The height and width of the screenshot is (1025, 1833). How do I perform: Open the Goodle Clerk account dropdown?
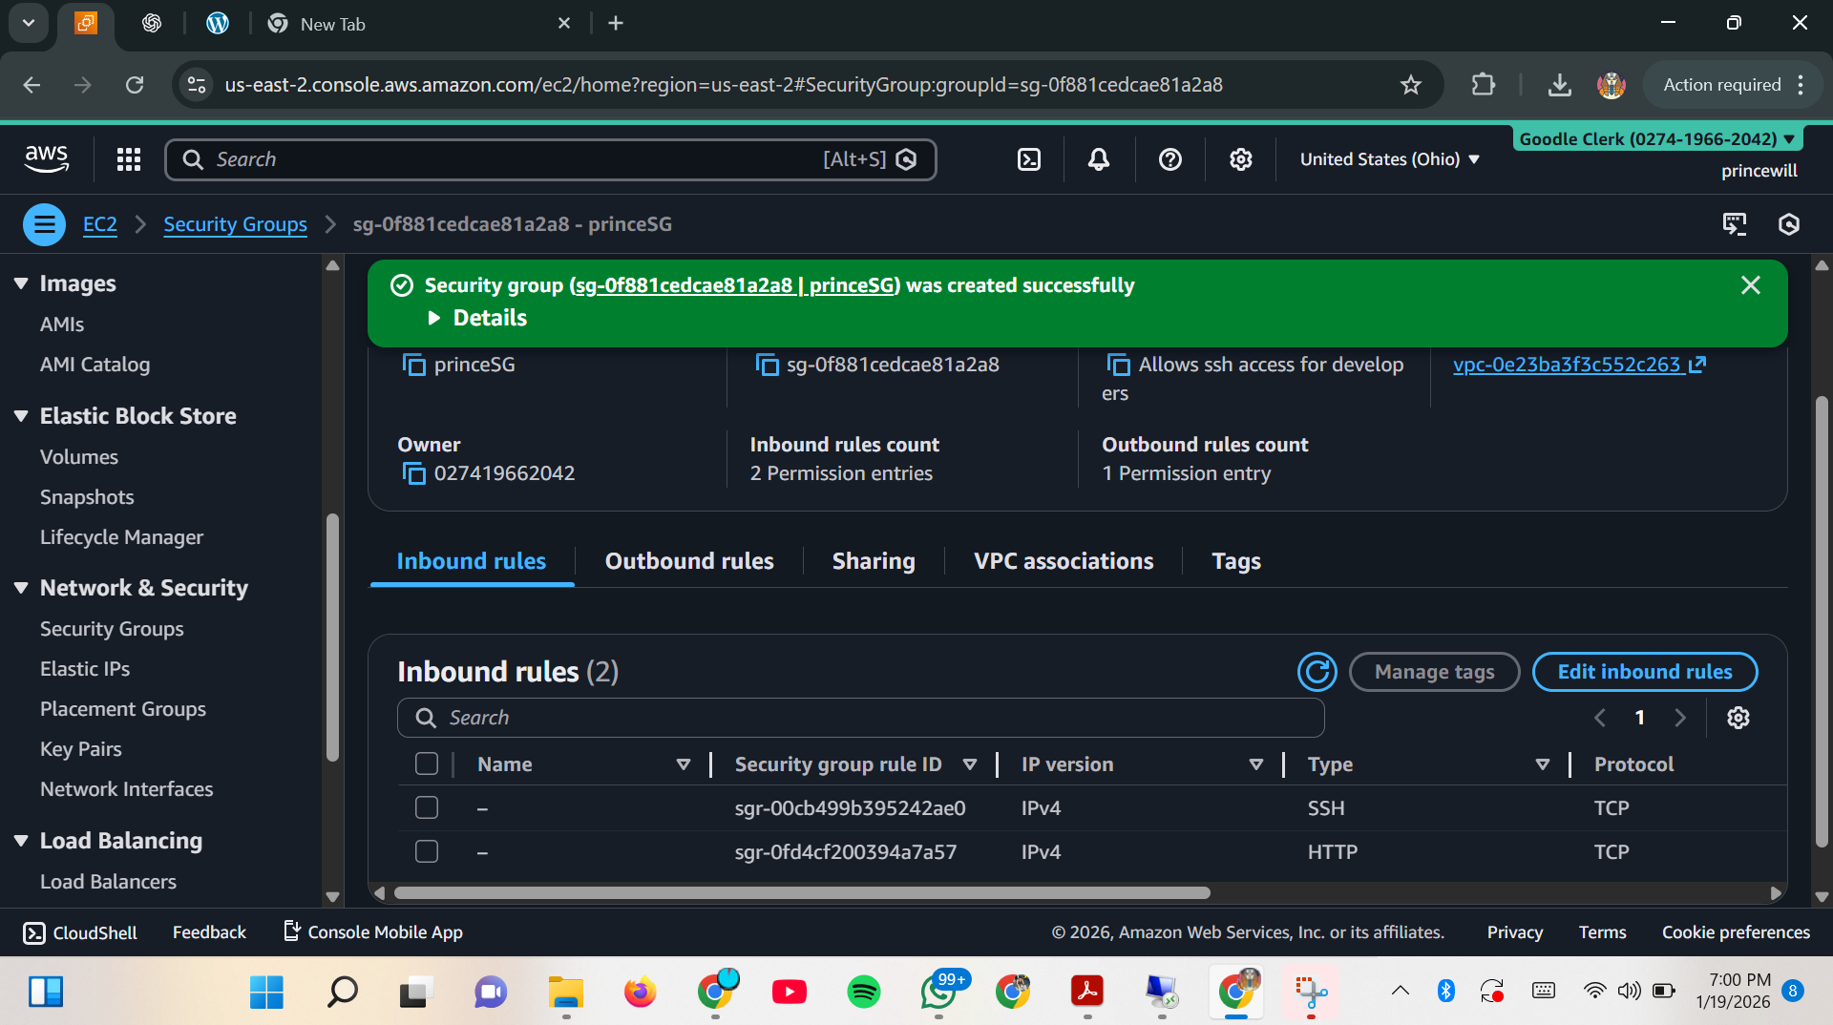coord(1656,139)
